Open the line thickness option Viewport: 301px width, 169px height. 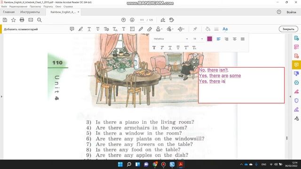coord(216,29)
